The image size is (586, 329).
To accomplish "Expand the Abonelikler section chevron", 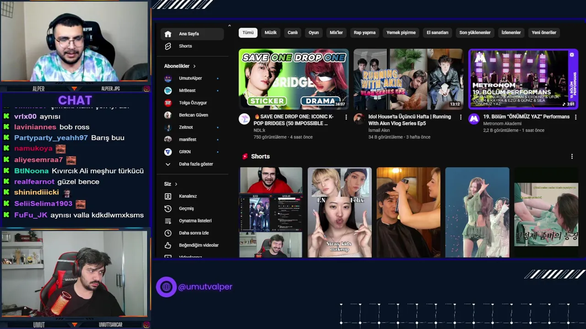I will click(x=194, y=66).
